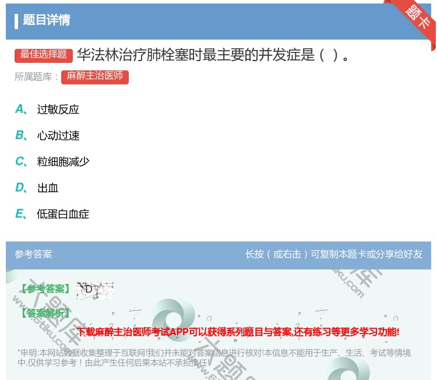Click the 最佳选择题 type badge

point(44,55)
